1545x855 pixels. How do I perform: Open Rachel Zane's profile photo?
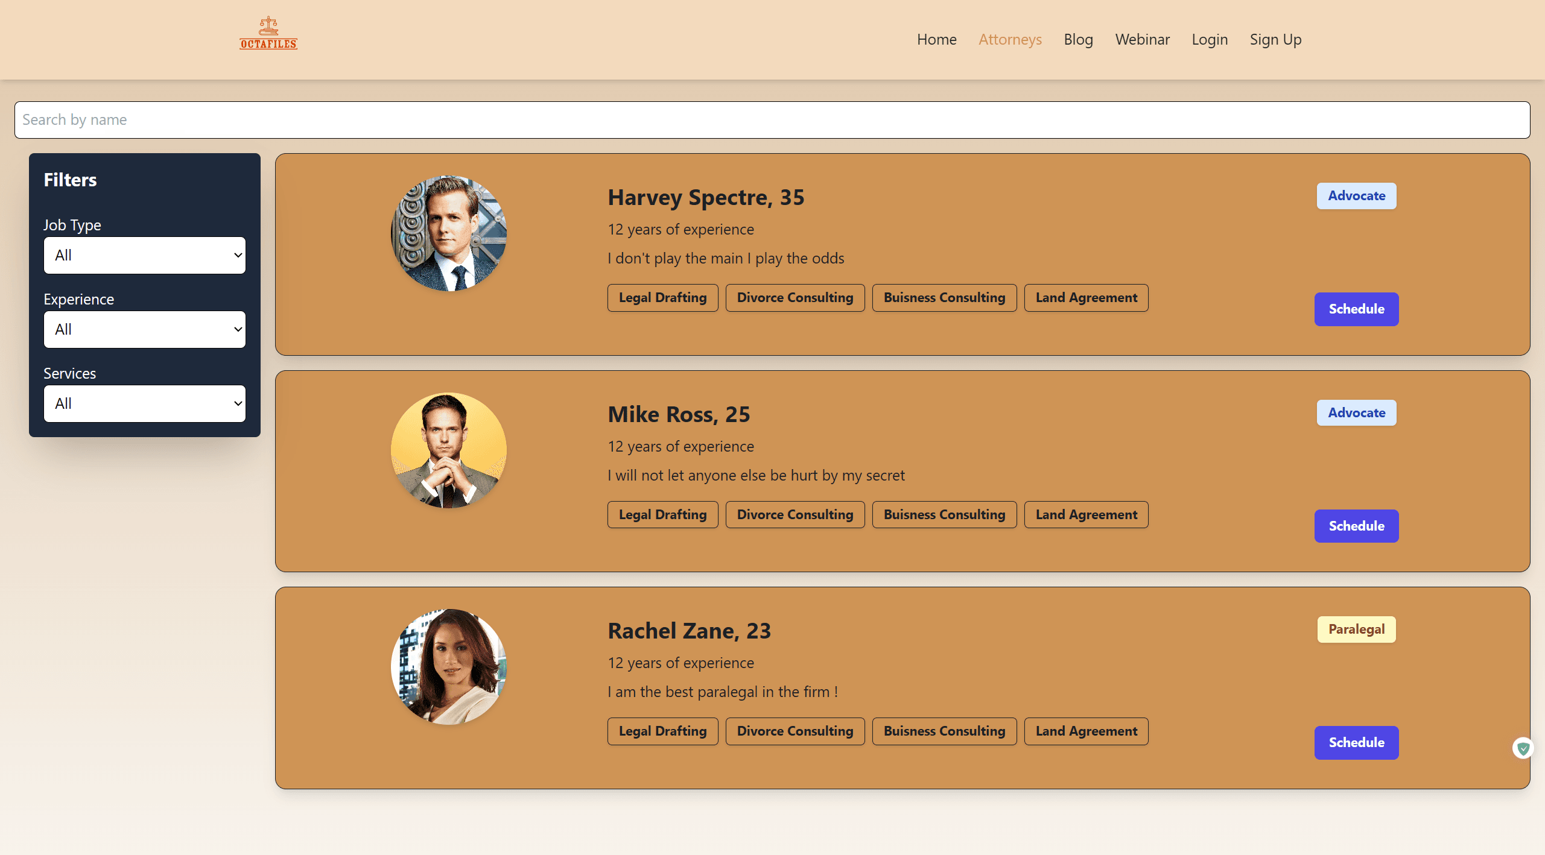click(x=448, y=667)
